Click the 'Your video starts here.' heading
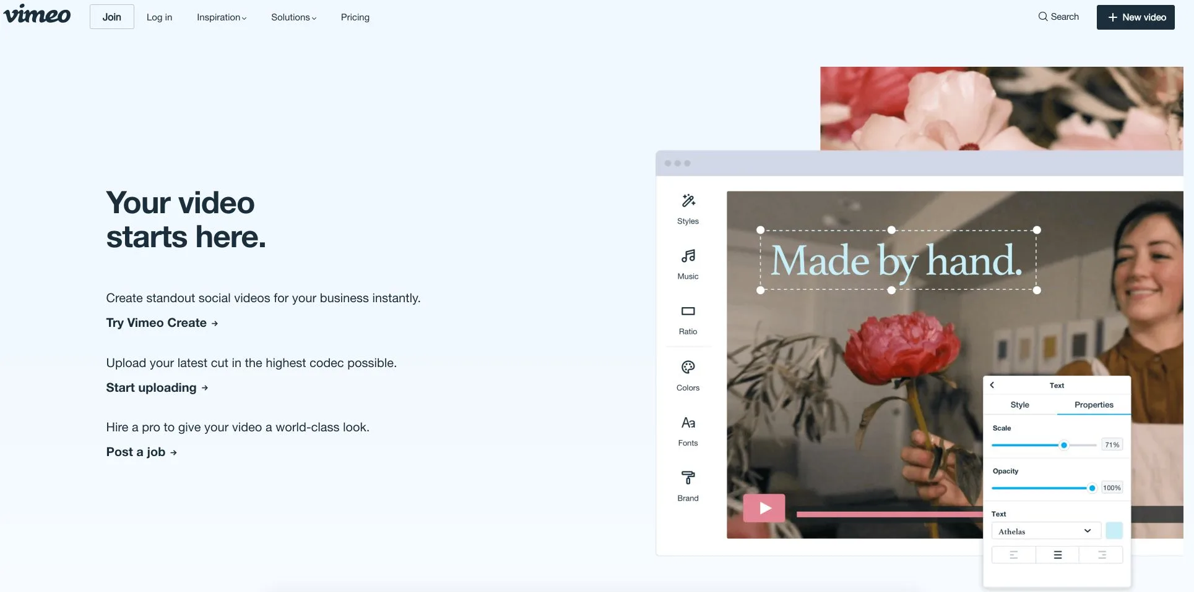The width and height of the screenshot is (1194, 592). (x=186, y=220)
